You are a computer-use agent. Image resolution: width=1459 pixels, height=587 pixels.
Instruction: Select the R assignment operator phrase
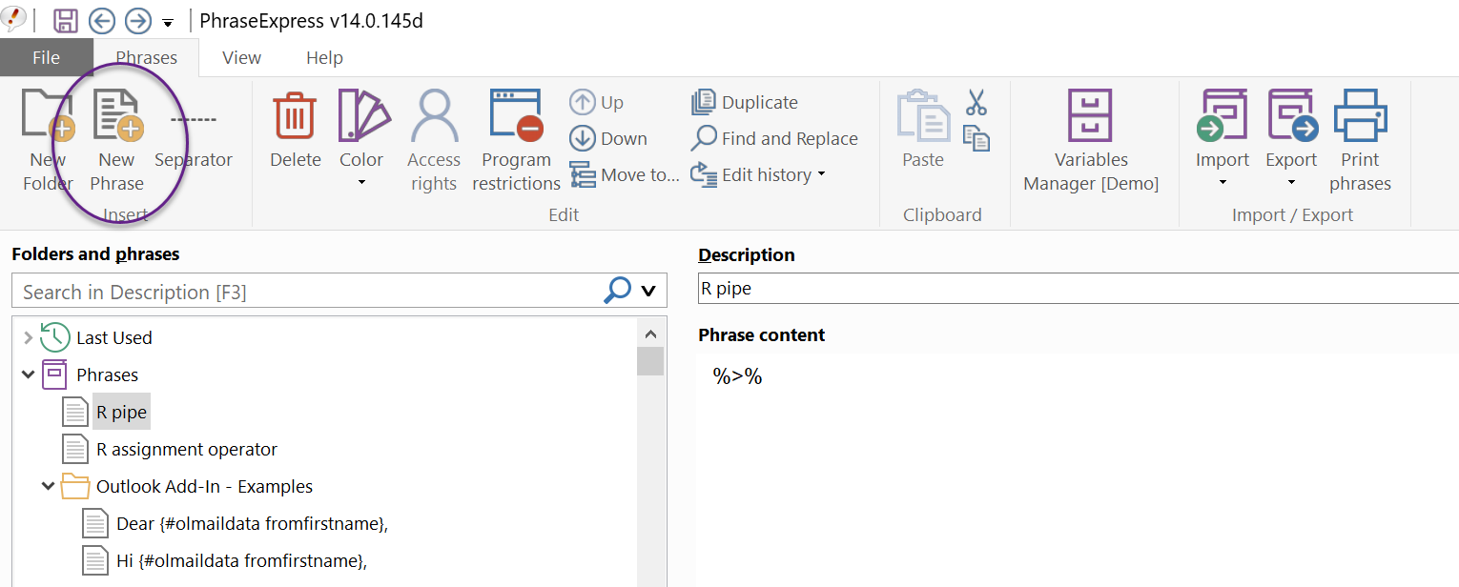(187, 449)
